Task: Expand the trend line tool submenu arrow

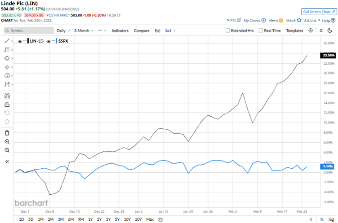Action: 12,41
